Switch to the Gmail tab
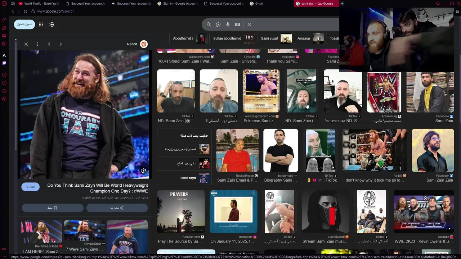 pyautogui.click(x=269, y=4)
